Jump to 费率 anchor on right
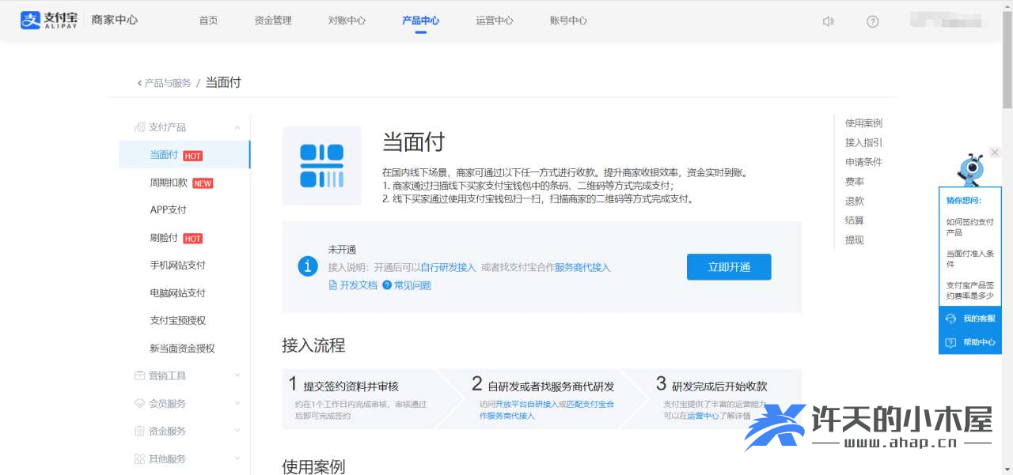1013x475 pixels. pyautogui.click(x=855, y=182)
